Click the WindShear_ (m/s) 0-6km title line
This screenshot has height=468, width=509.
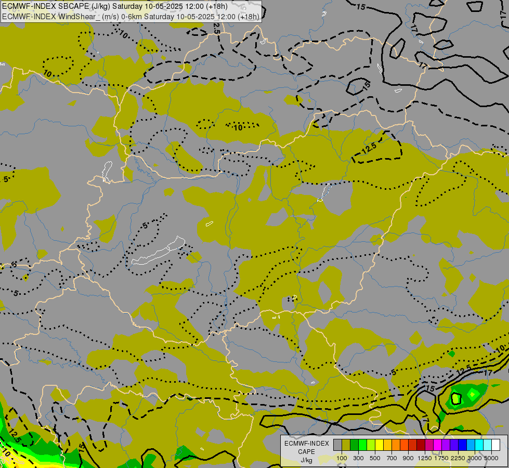tap(130, 17)
